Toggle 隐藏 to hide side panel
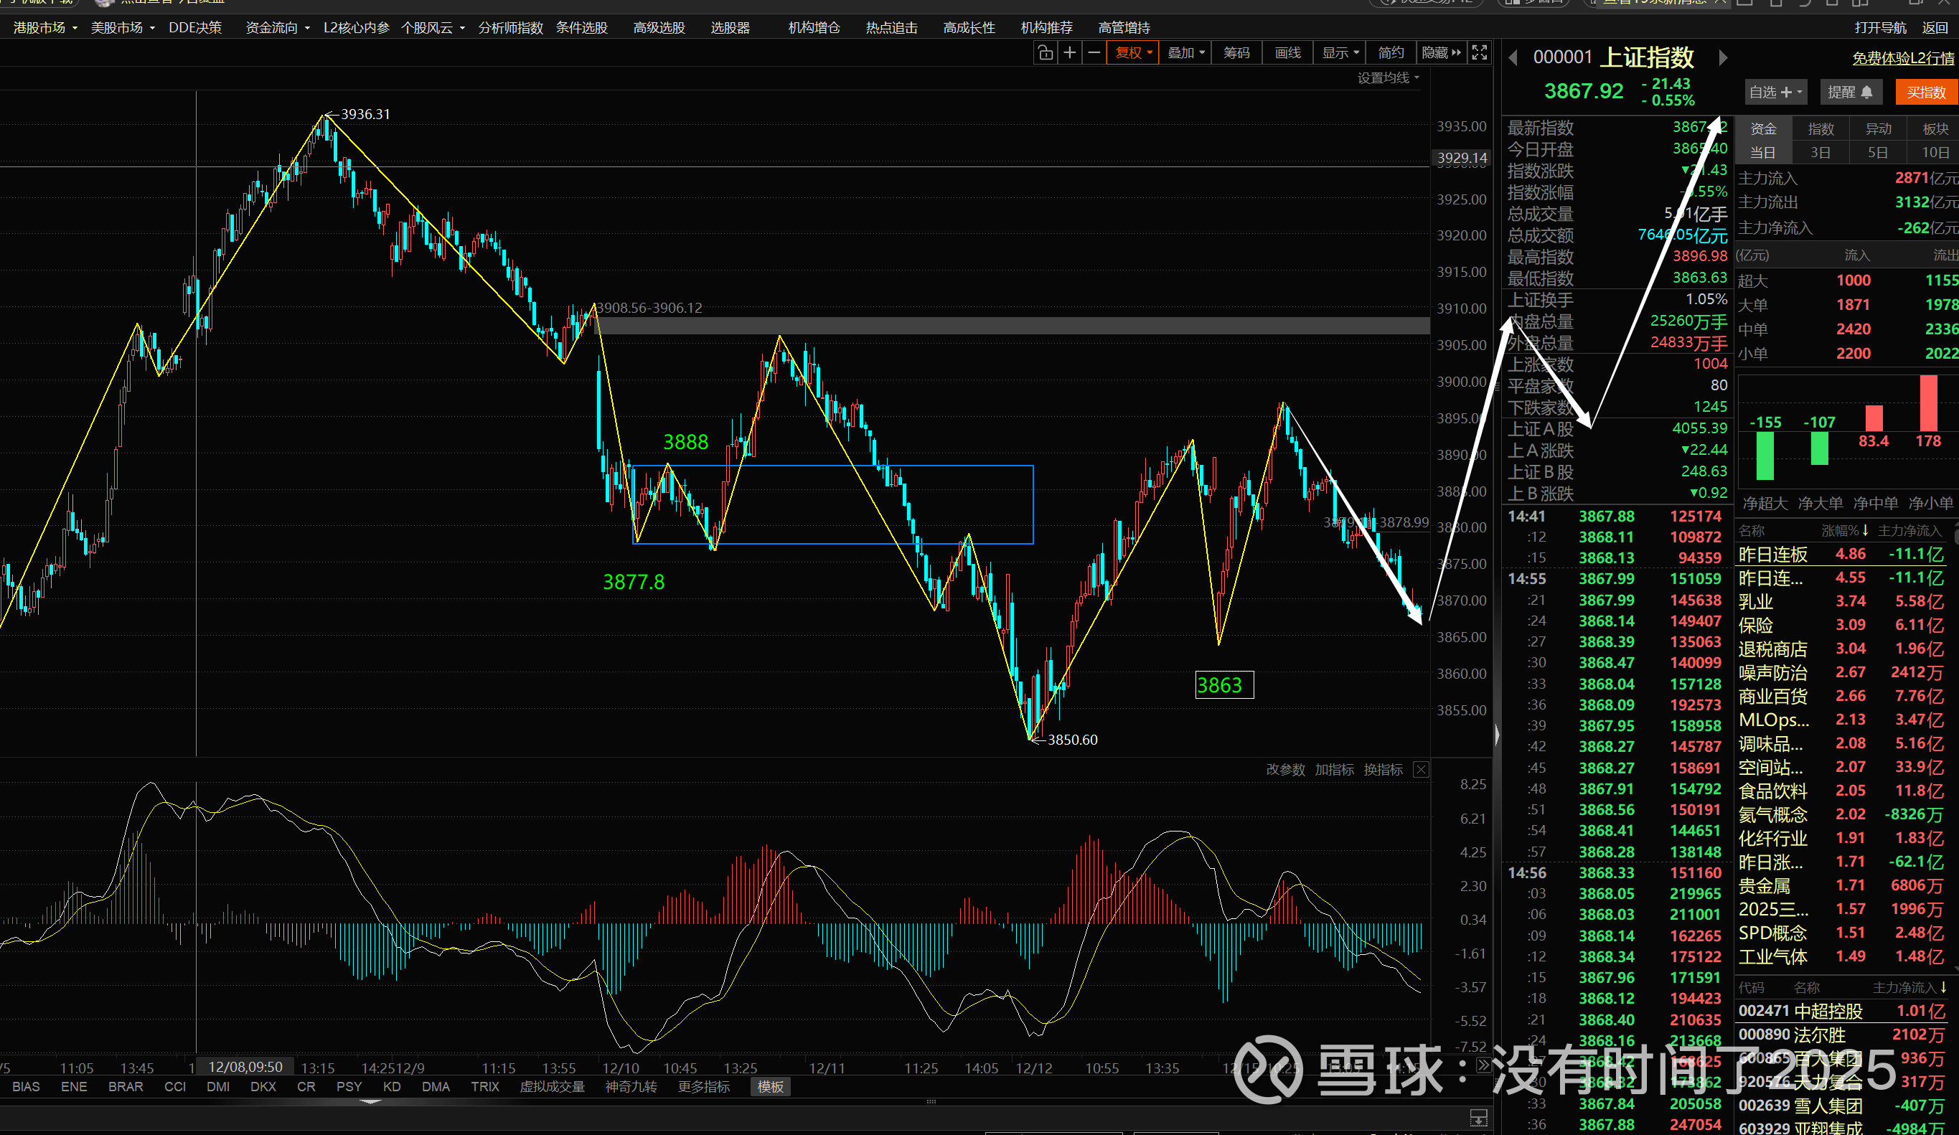Image resolution: width=1959 pixels, height=1135 pixels. coord(1440,53)
